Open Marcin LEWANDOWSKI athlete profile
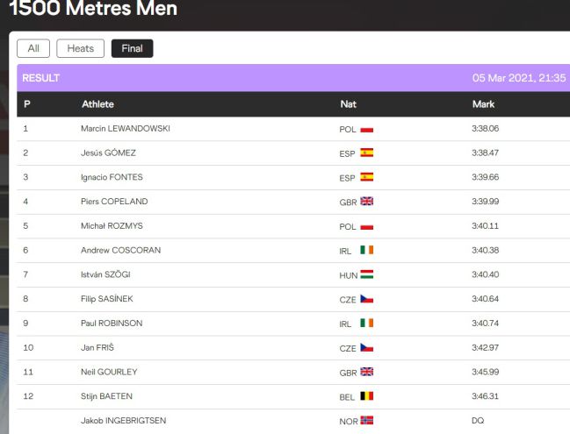This screenshot has height=434, width=570. pyautogui.click(x=126, y=129)
